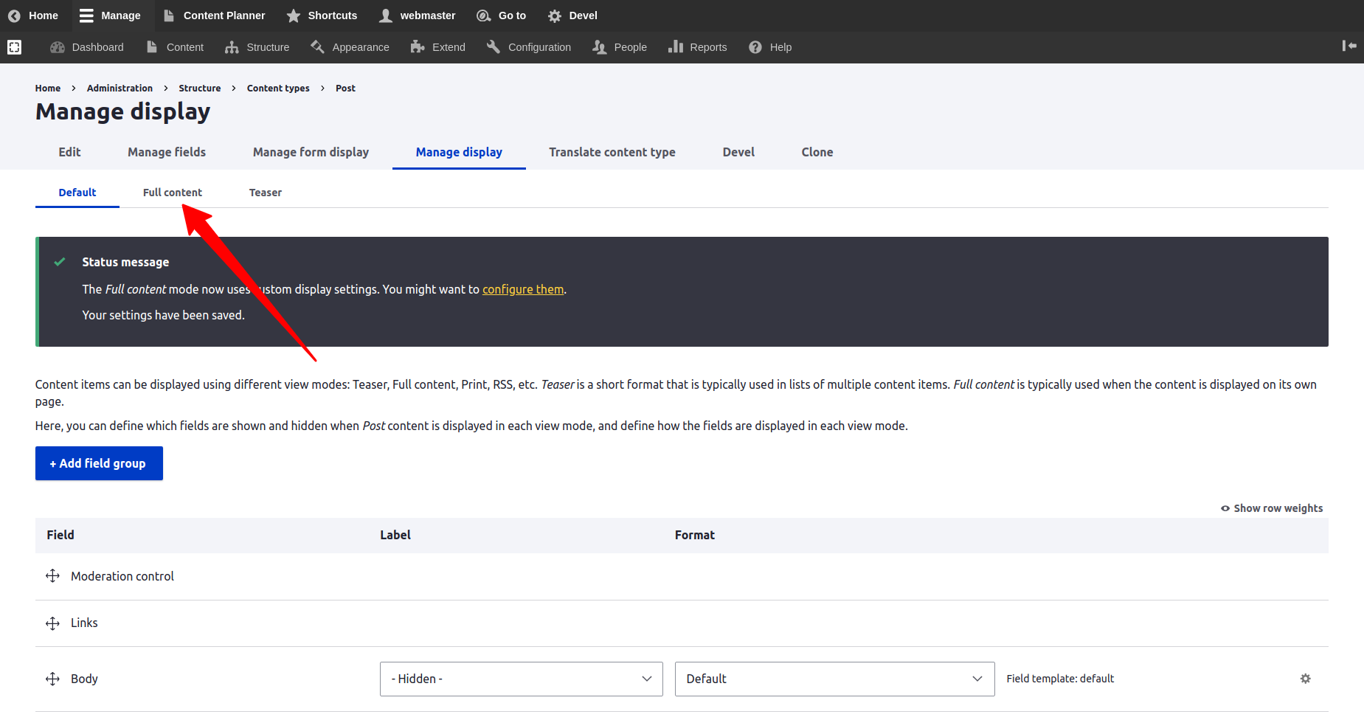Open the Body format dropdown showing Default

tap(834, 679)
